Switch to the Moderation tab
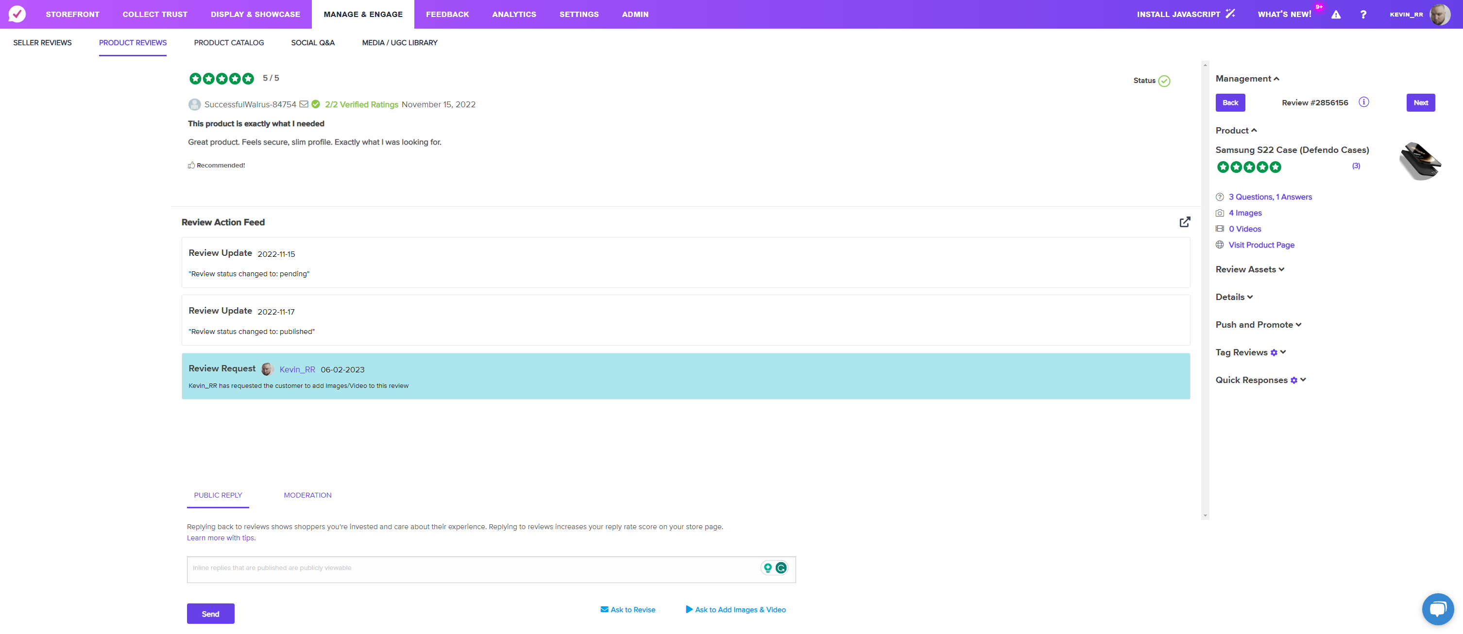The width and height of the screenshot is (1463, 634). coord(307,495)
